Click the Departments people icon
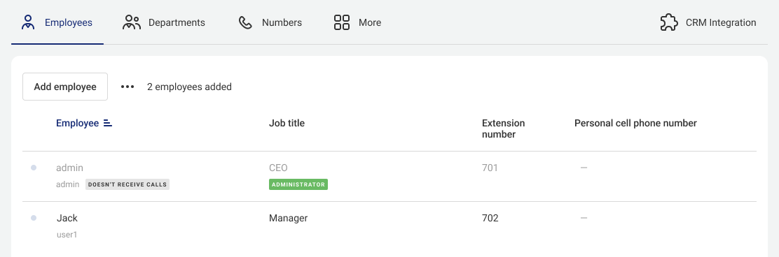Screen dimensions: 779x257 (x=132, y=22)
